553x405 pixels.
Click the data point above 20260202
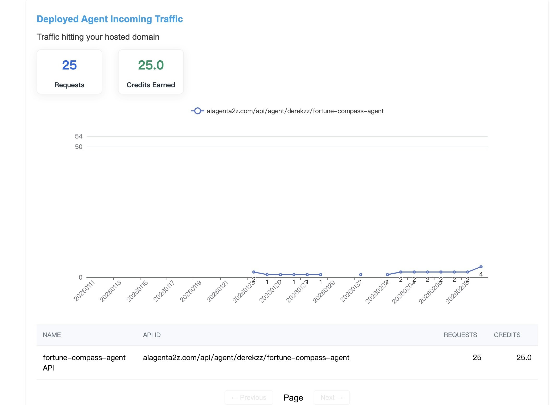[x=387, y=274]
